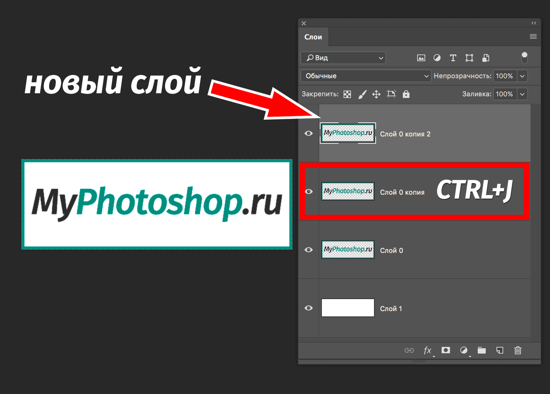
Task: Delete layer using trash icon
Action: click(518, 350)
